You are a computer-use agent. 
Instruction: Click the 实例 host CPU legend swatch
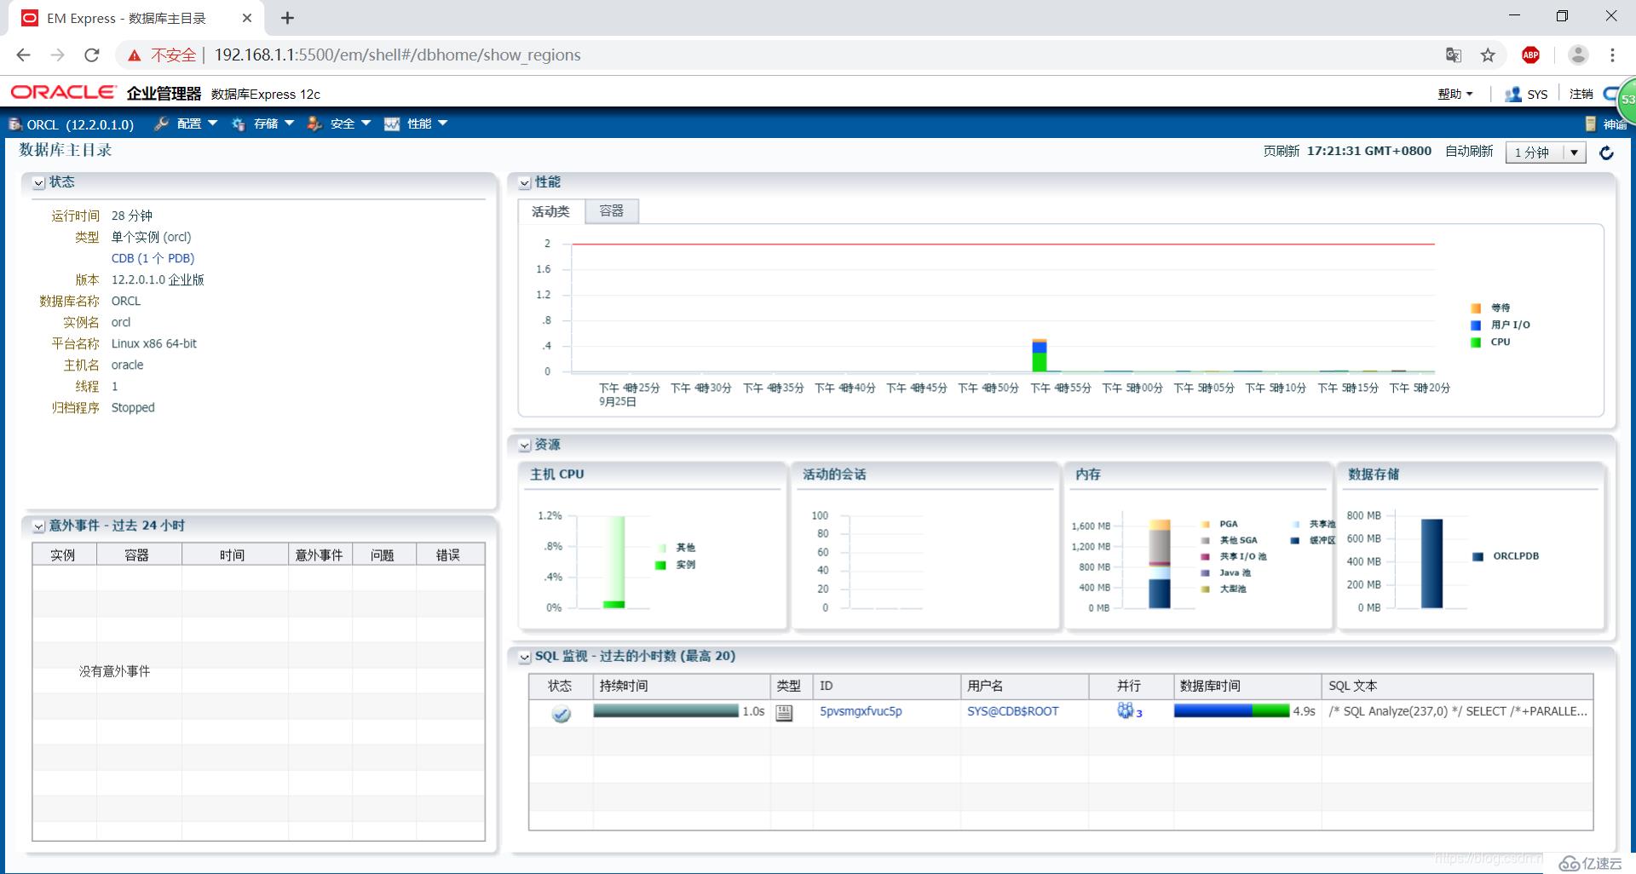coord(660,565)
